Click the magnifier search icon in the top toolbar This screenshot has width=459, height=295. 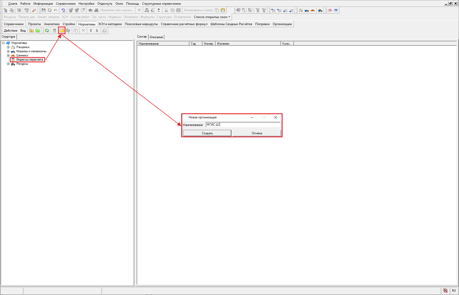pyautogui.click(x=34, y=10)
